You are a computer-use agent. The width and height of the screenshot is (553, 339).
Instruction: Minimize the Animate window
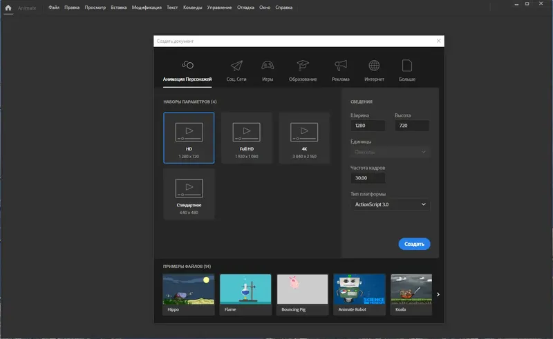tap(516, 4)
